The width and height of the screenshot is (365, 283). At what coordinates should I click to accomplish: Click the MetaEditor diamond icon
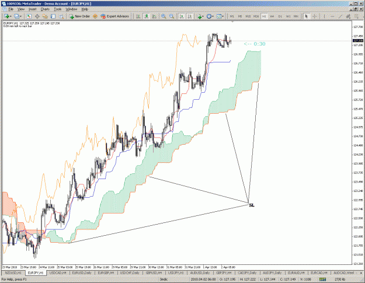click(95, 16)
